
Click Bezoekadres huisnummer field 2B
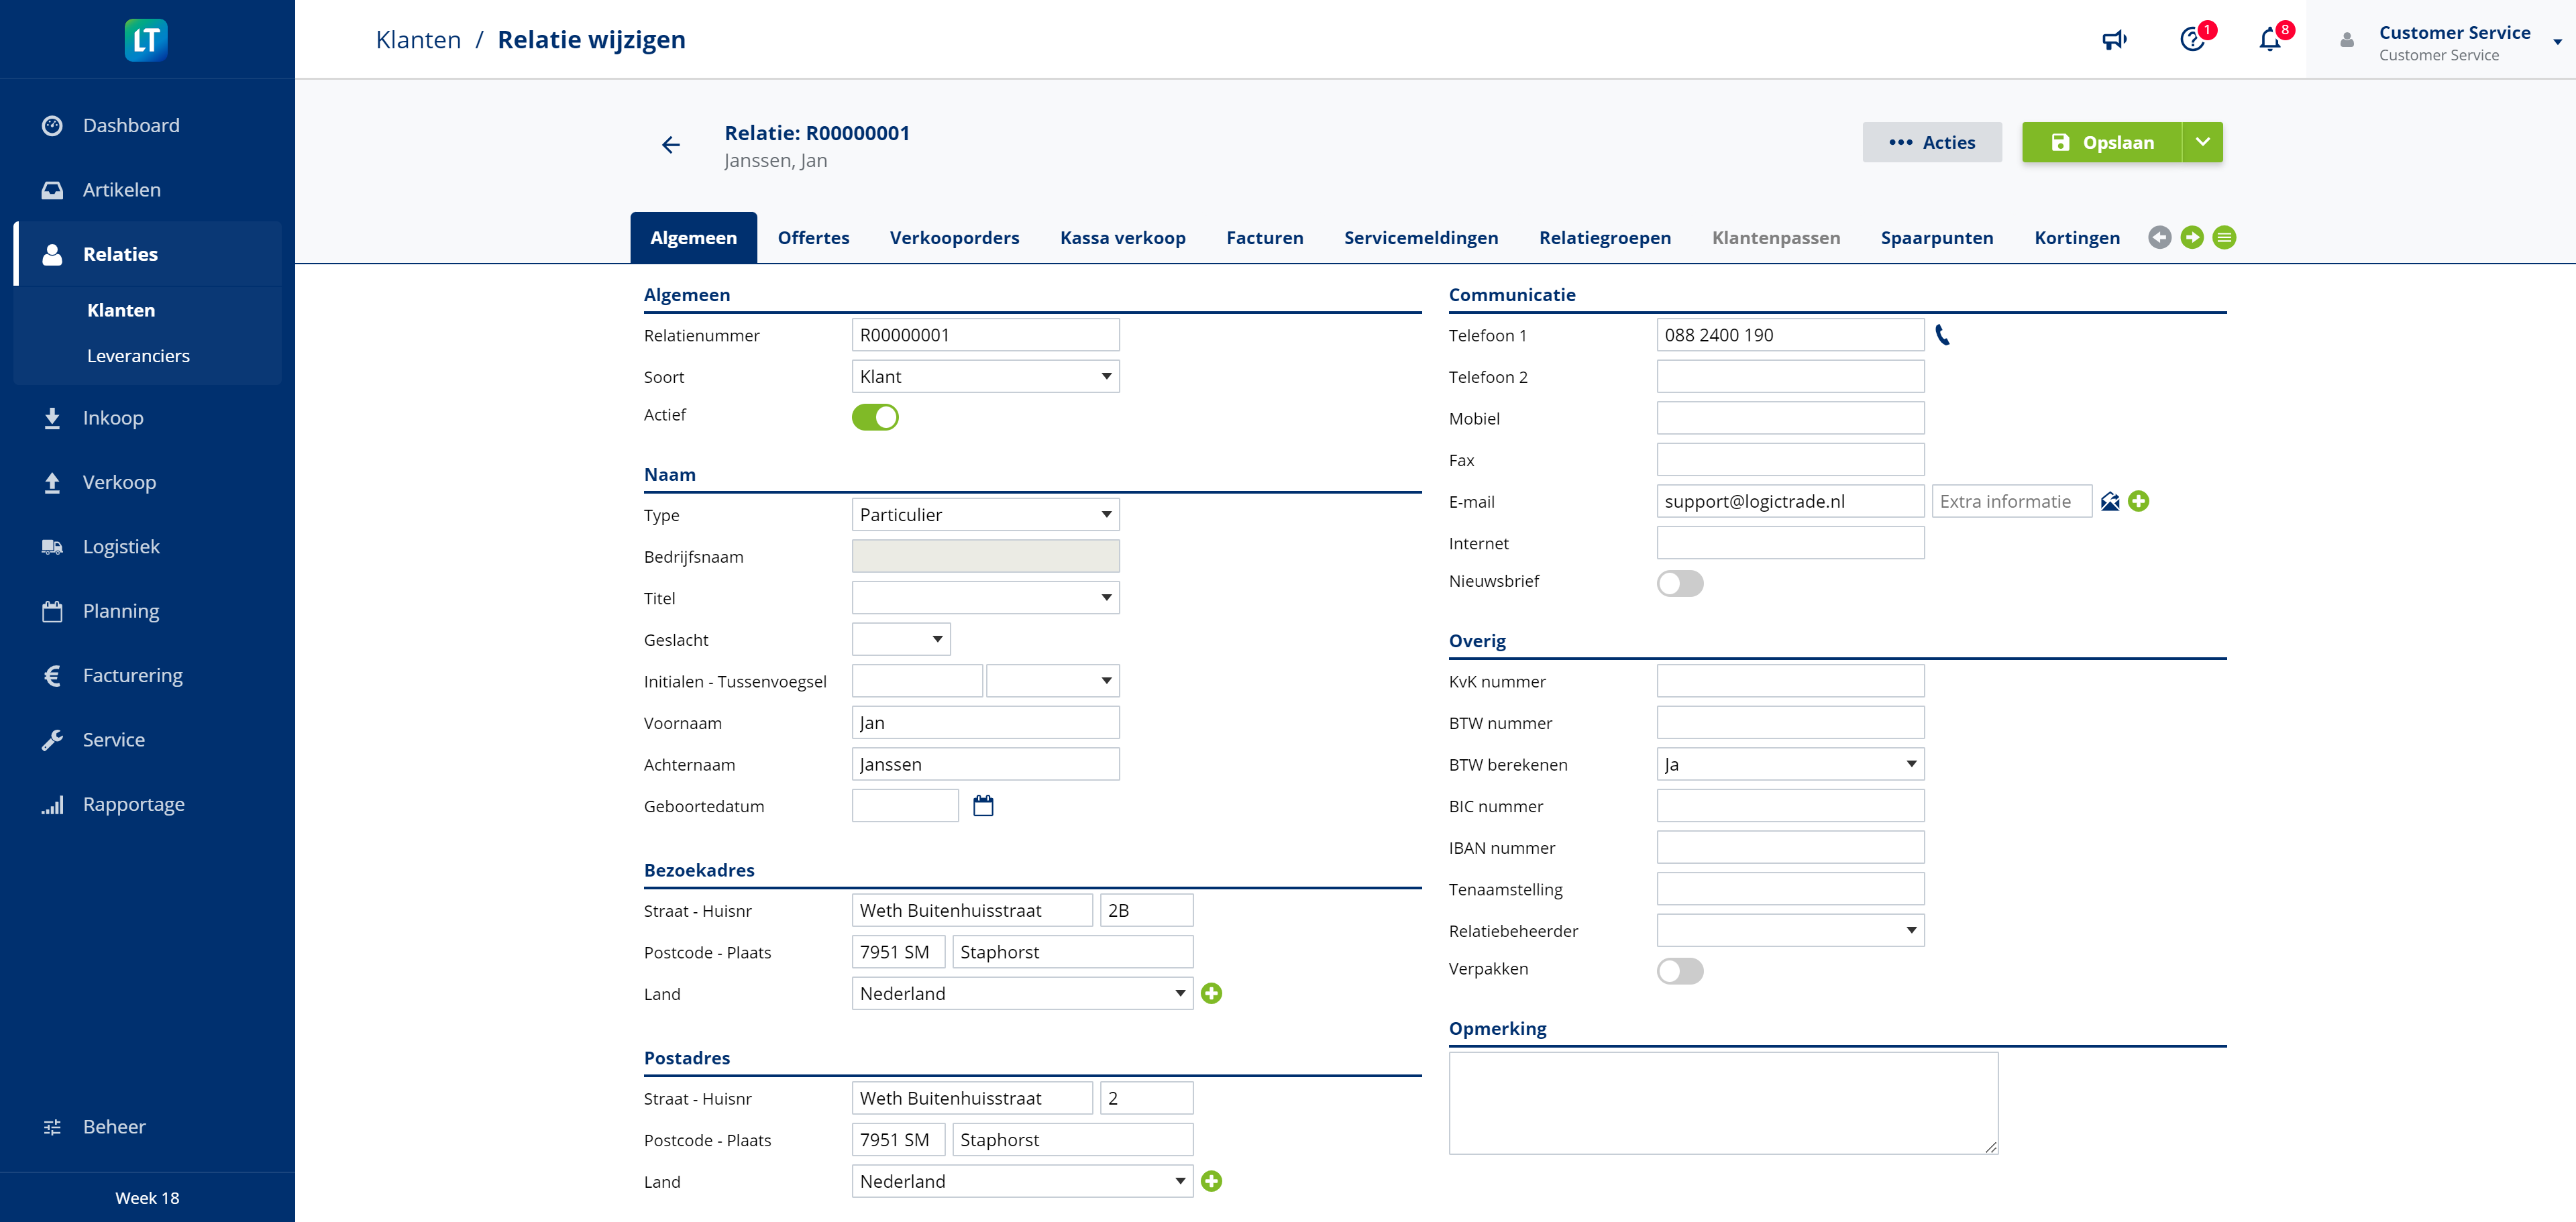coord(1146,911)
